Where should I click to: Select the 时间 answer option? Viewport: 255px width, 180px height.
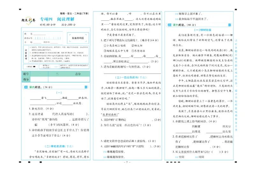(x=200, y=157)
